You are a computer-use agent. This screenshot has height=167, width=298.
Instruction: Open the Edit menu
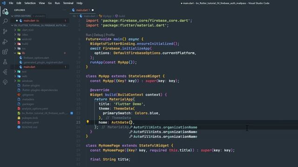pos(19,3)
